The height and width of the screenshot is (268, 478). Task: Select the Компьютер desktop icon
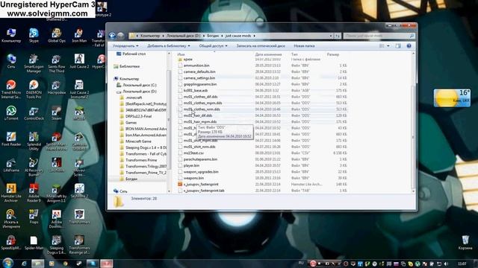coord(11,35)
